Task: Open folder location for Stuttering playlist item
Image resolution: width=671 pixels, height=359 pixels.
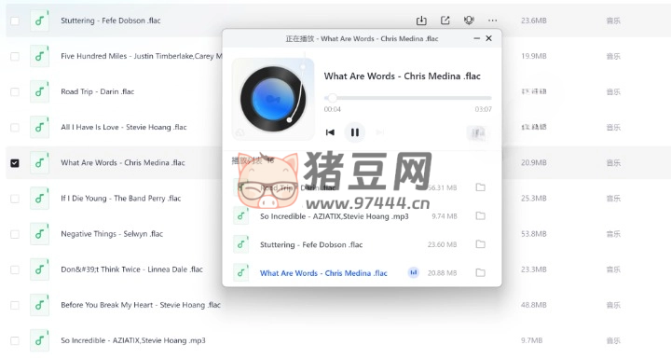Action: pos(481,244)
